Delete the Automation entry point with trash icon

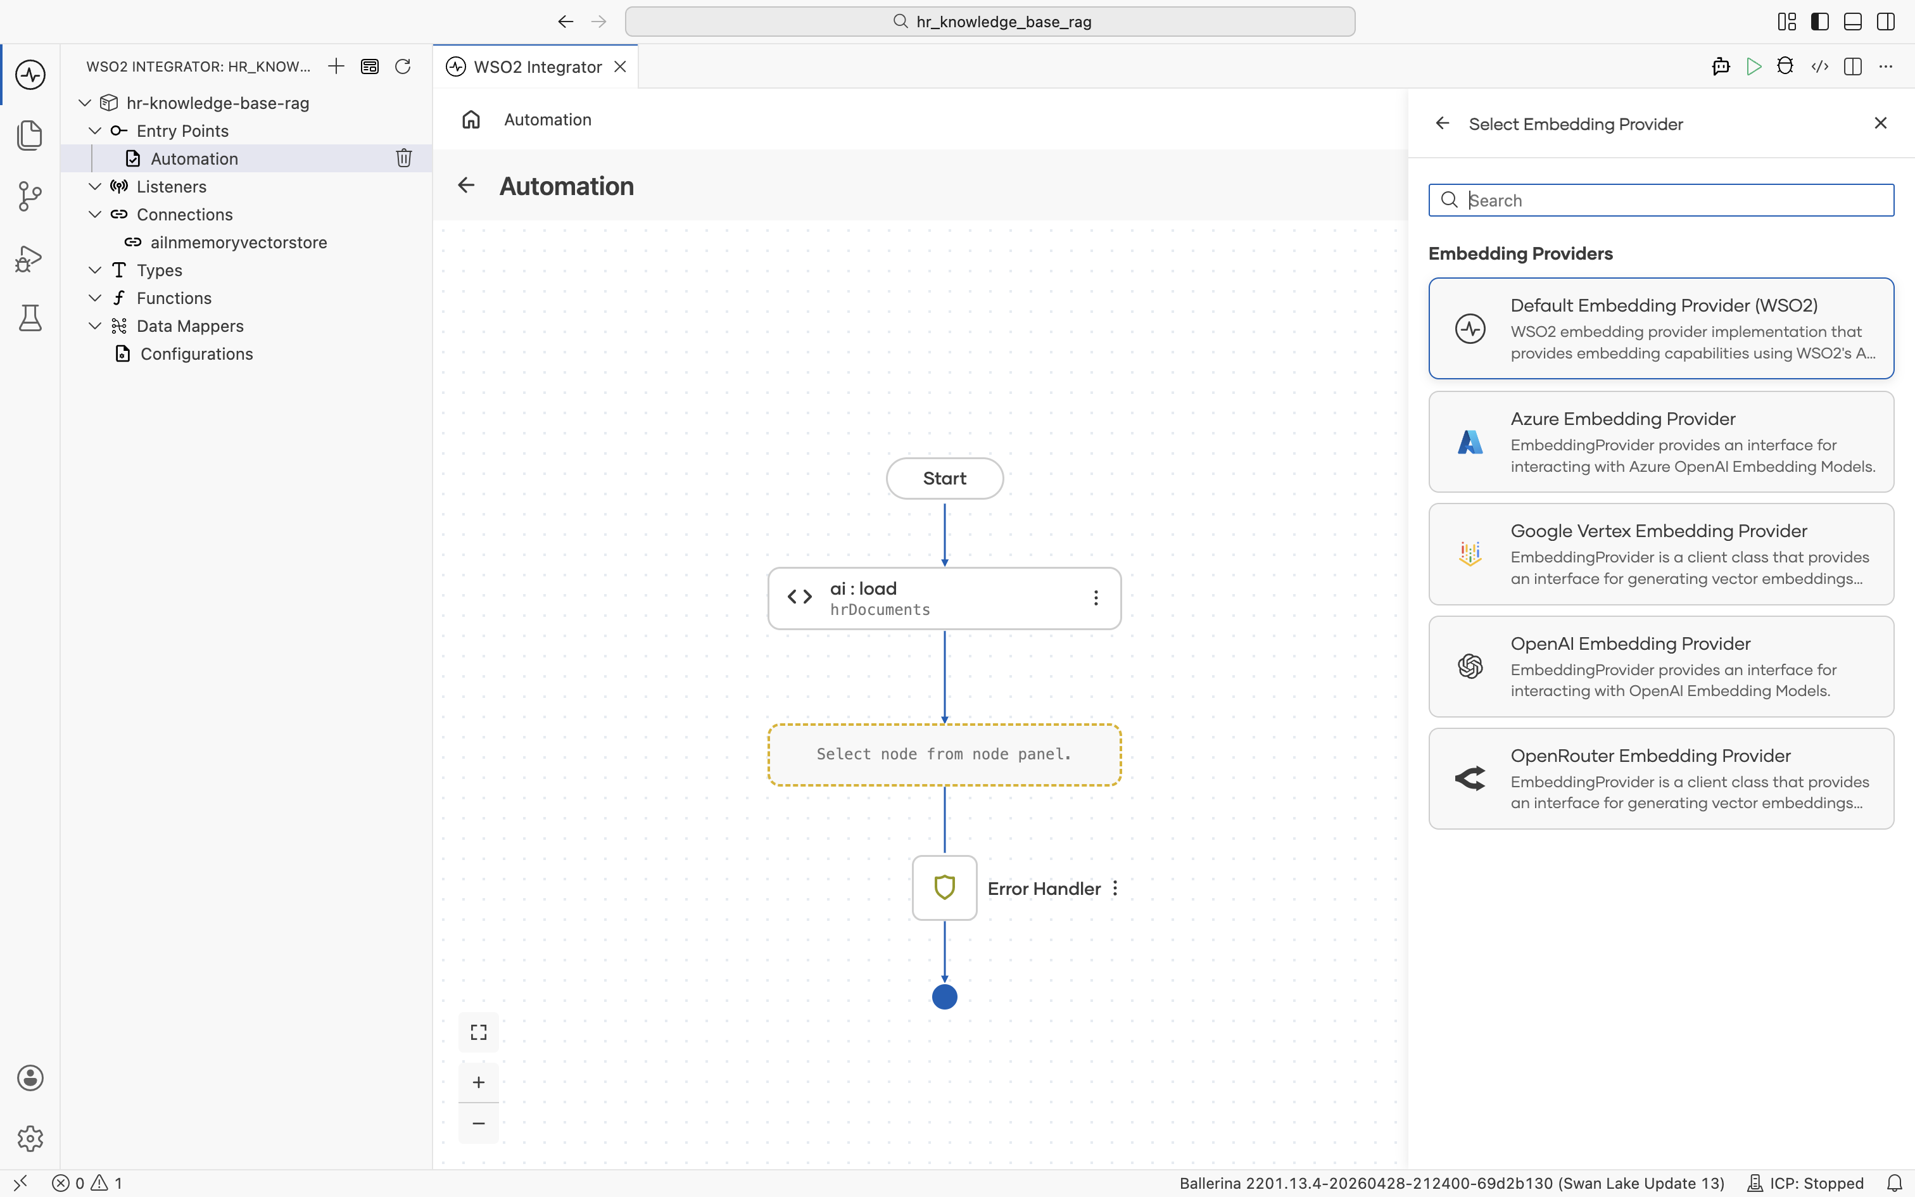tap(403, 158)
